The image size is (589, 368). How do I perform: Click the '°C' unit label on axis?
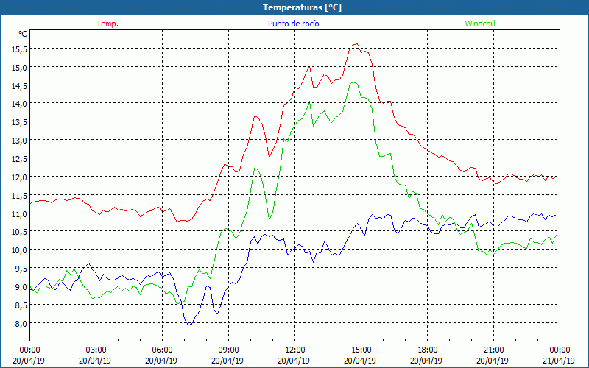click(x=23, y=34)
